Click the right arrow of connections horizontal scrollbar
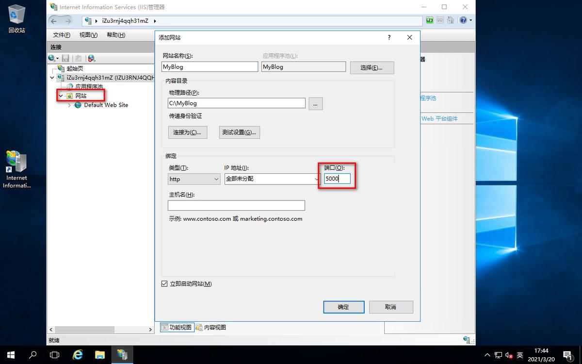This screenshot has width=582, height=364. [x=150, y=330]
